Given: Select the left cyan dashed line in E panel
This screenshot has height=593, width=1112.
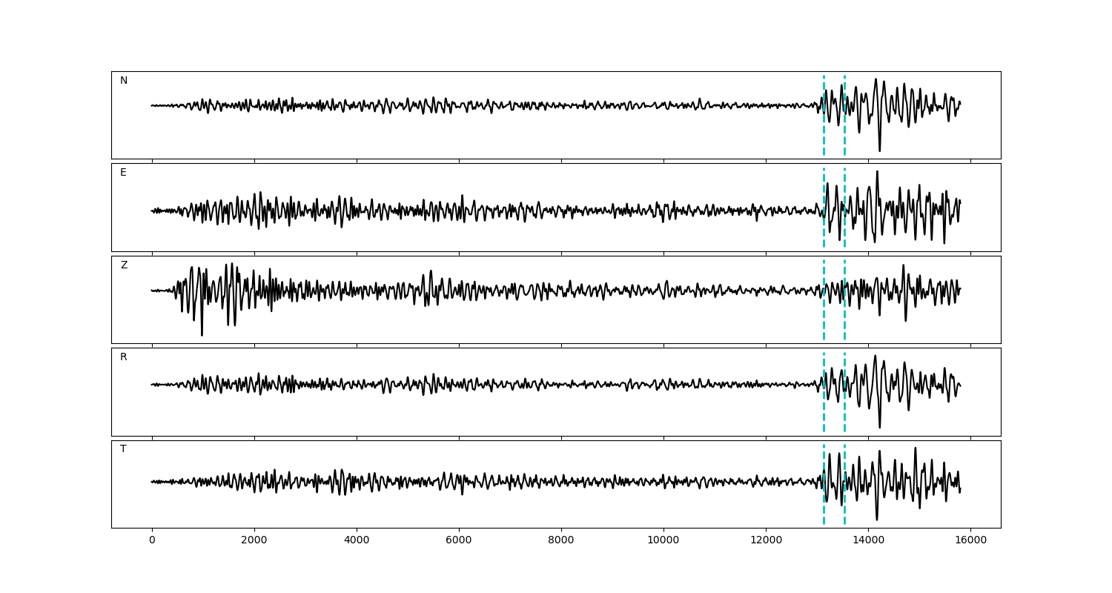Looking at the screenshot, I should pyautogui.click(x=824, y=233).
